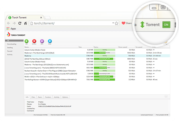179x136 pixels.
Task: Select the 2013 Billboard Music Awards torrent
Action: [97, 74]
